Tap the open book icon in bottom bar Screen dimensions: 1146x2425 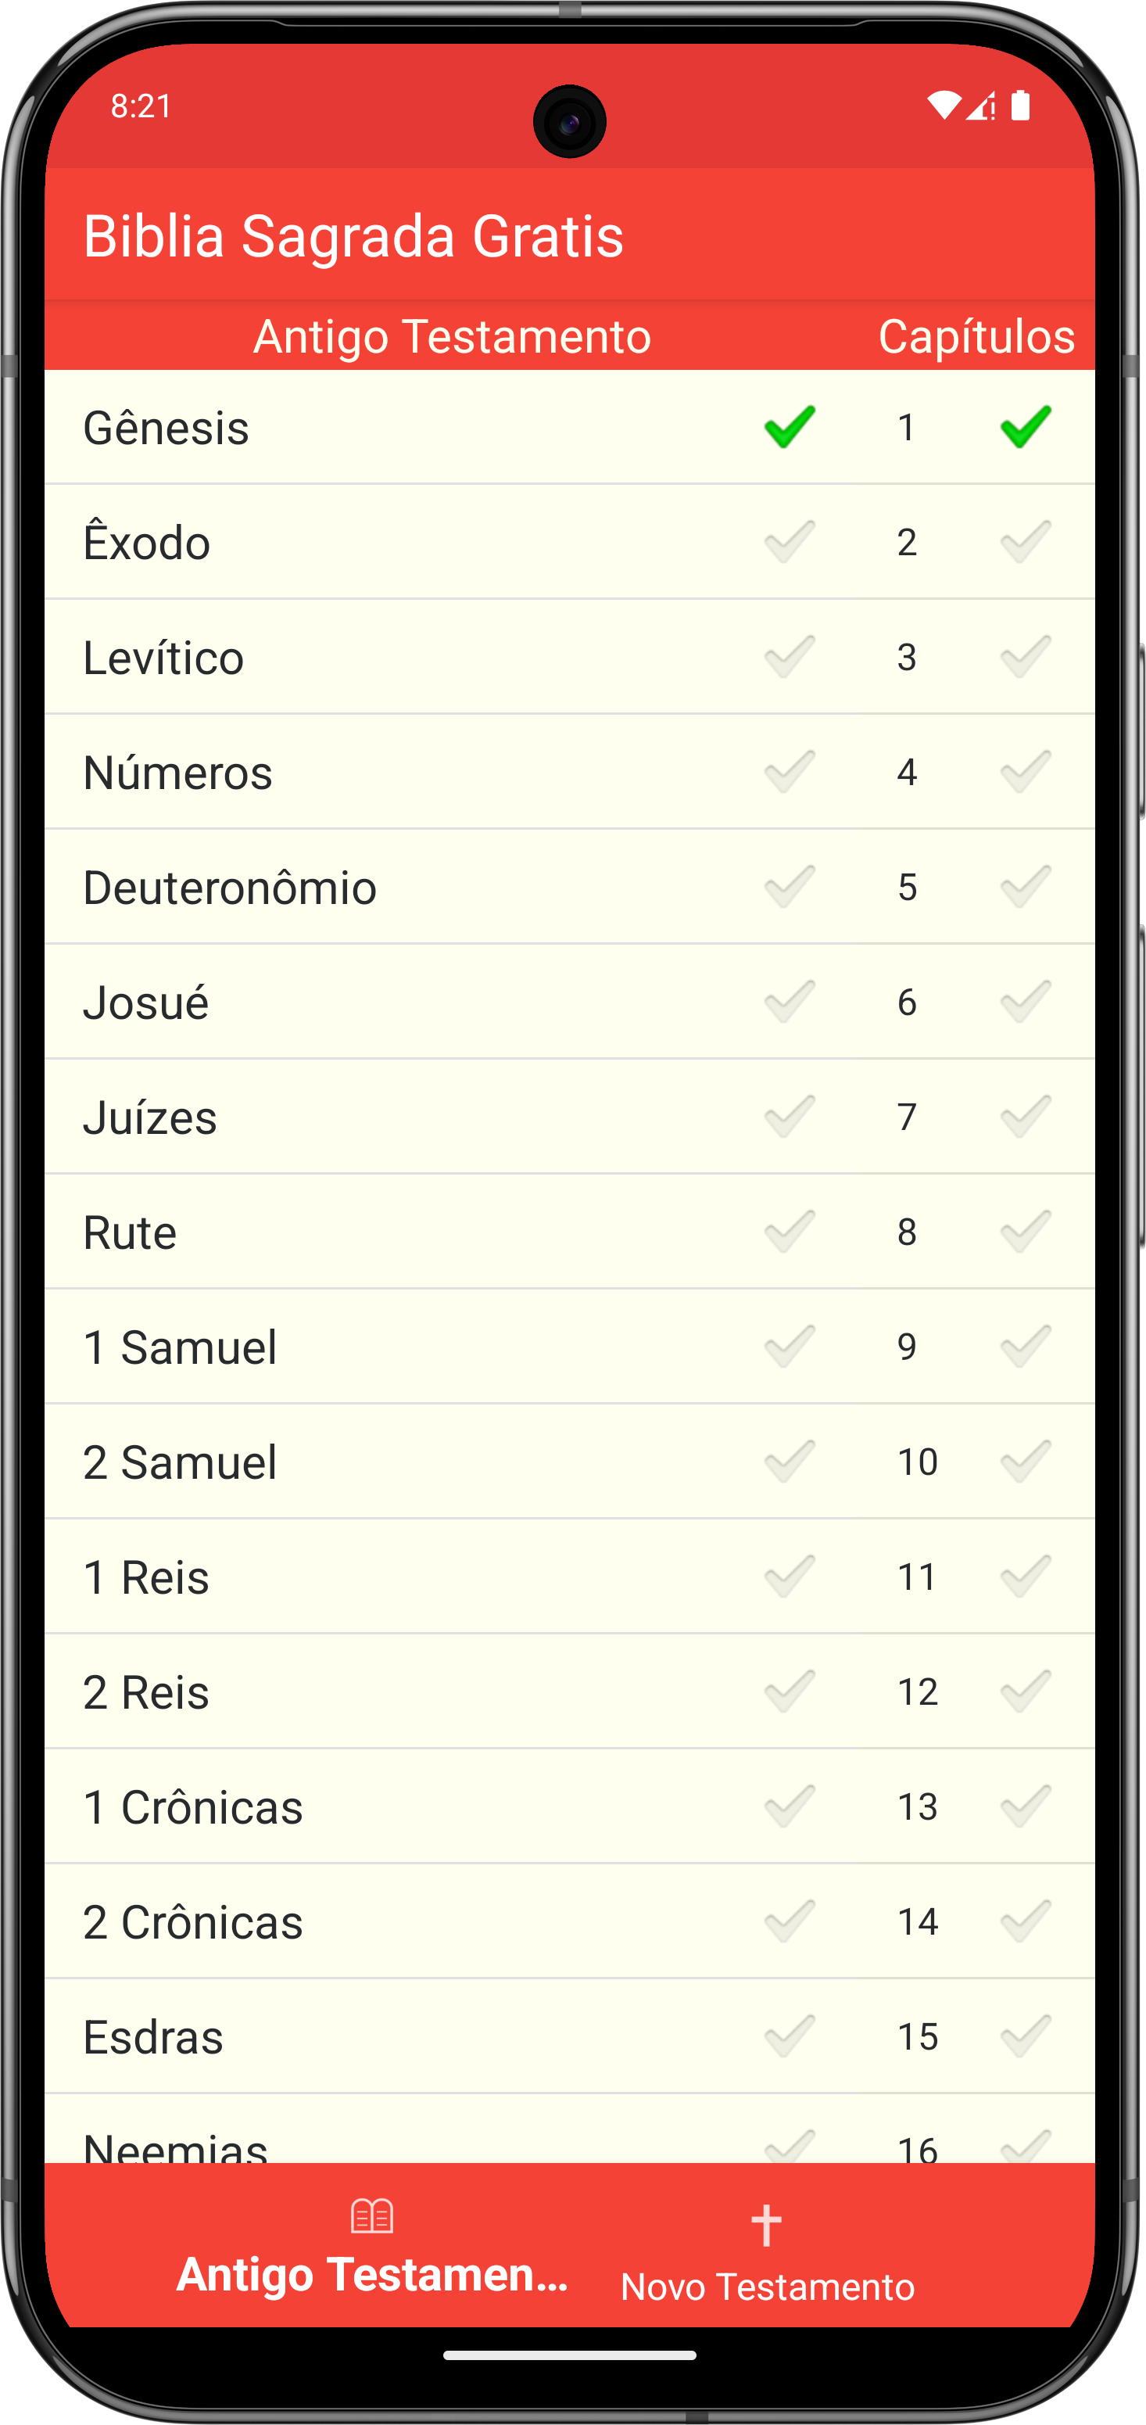[371, 2215]
